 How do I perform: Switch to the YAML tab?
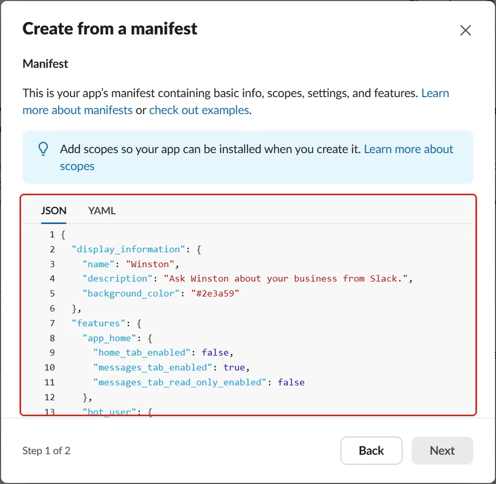[x=102, y=211]
